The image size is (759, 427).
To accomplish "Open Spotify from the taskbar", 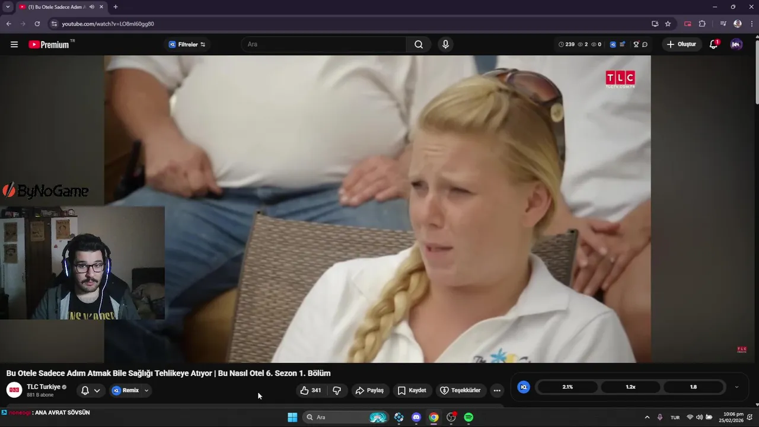I will click(468, 418).
